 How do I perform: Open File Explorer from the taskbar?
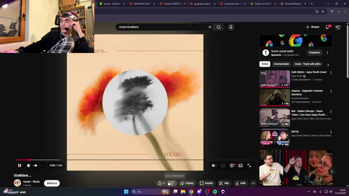tap(183, 192)
